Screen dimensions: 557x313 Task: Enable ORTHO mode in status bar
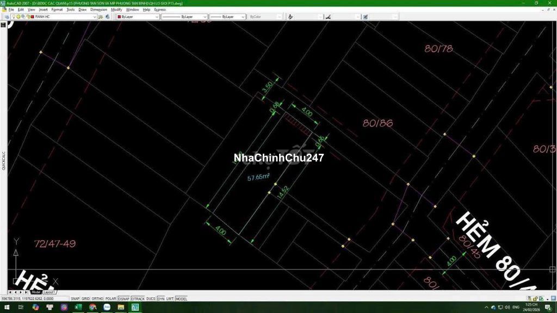pos(97,299)
